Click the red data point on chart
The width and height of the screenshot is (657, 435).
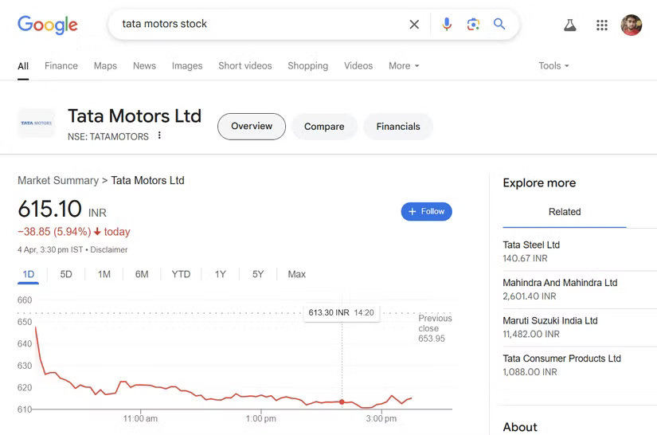pos(342,402)
